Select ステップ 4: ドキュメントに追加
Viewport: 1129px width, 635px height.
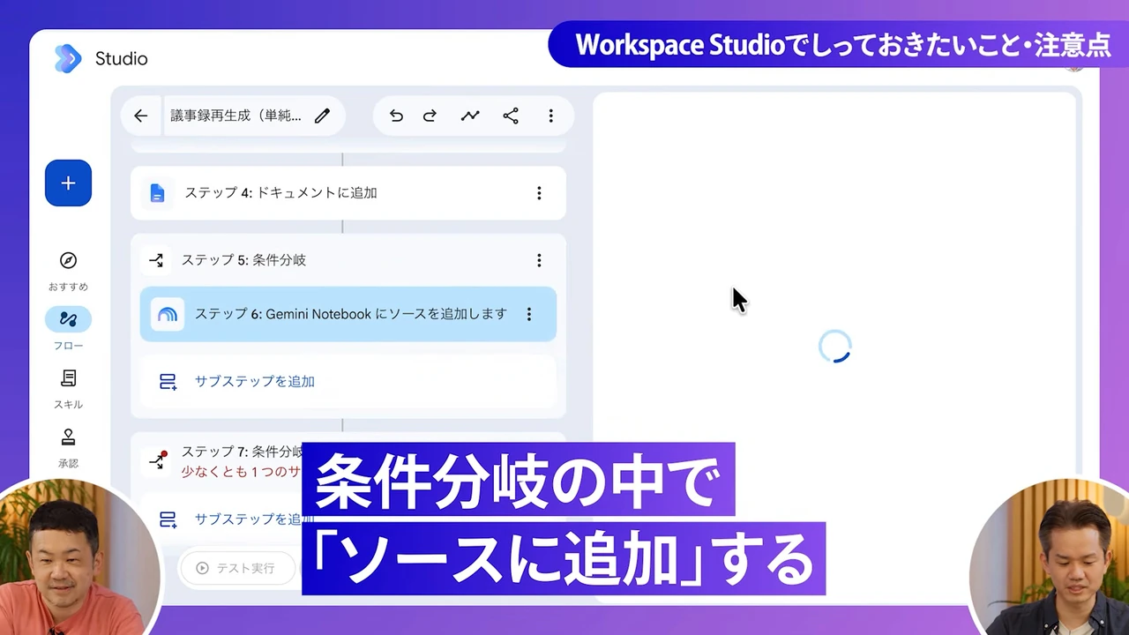348,193
